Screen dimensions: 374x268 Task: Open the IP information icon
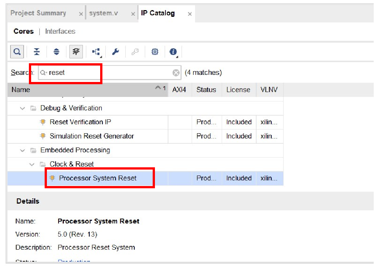coord(173,52)
